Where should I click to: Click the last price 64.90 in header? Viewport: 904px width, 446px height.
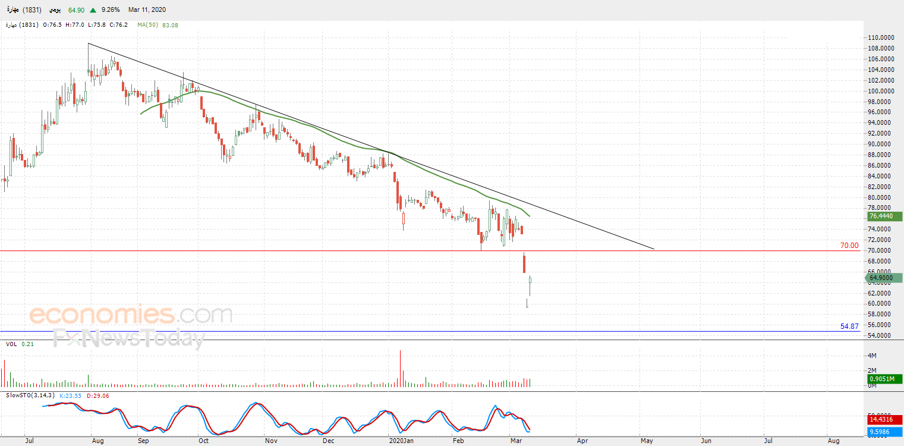[76, 10]
